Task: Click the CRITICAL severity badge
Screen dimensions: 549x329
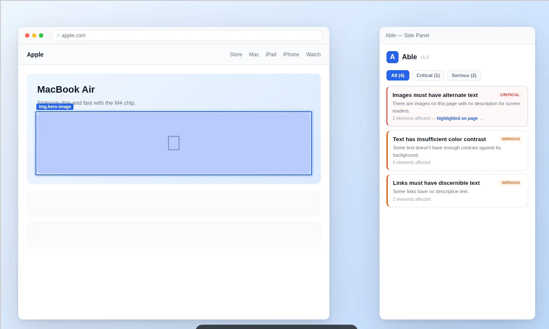Action: click(x=510, y=95)
